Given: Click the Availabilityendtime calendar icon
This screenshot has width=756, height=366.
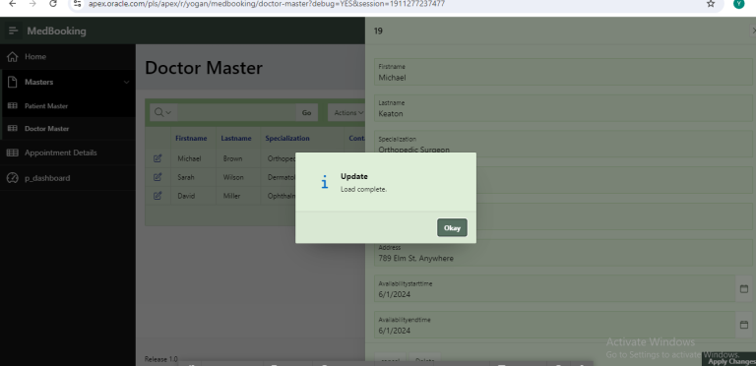Looking at the screenshot, I should (744, 325).
